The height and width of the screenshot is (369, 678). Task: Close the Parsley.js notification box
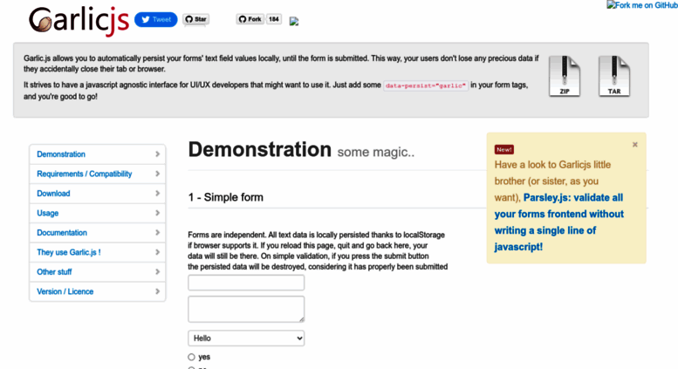coord(634,145)
